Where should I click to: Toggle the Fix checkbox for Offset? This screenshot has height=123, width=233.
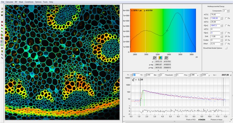coord(226,44)
